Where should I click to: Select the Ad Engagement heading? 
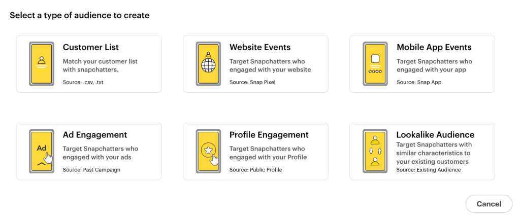click(x=95, y=135)
